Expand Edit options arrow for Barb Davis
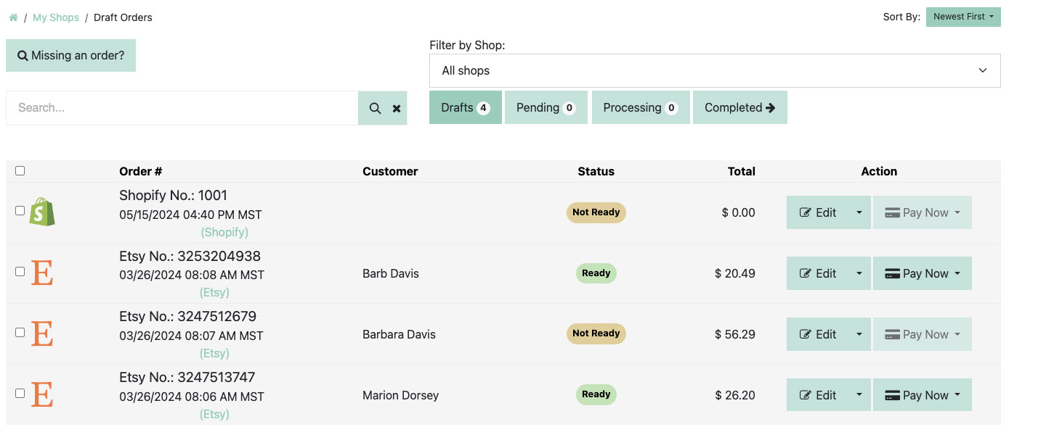The width and height of the screenshot is (1062, 448). point(859,273)
